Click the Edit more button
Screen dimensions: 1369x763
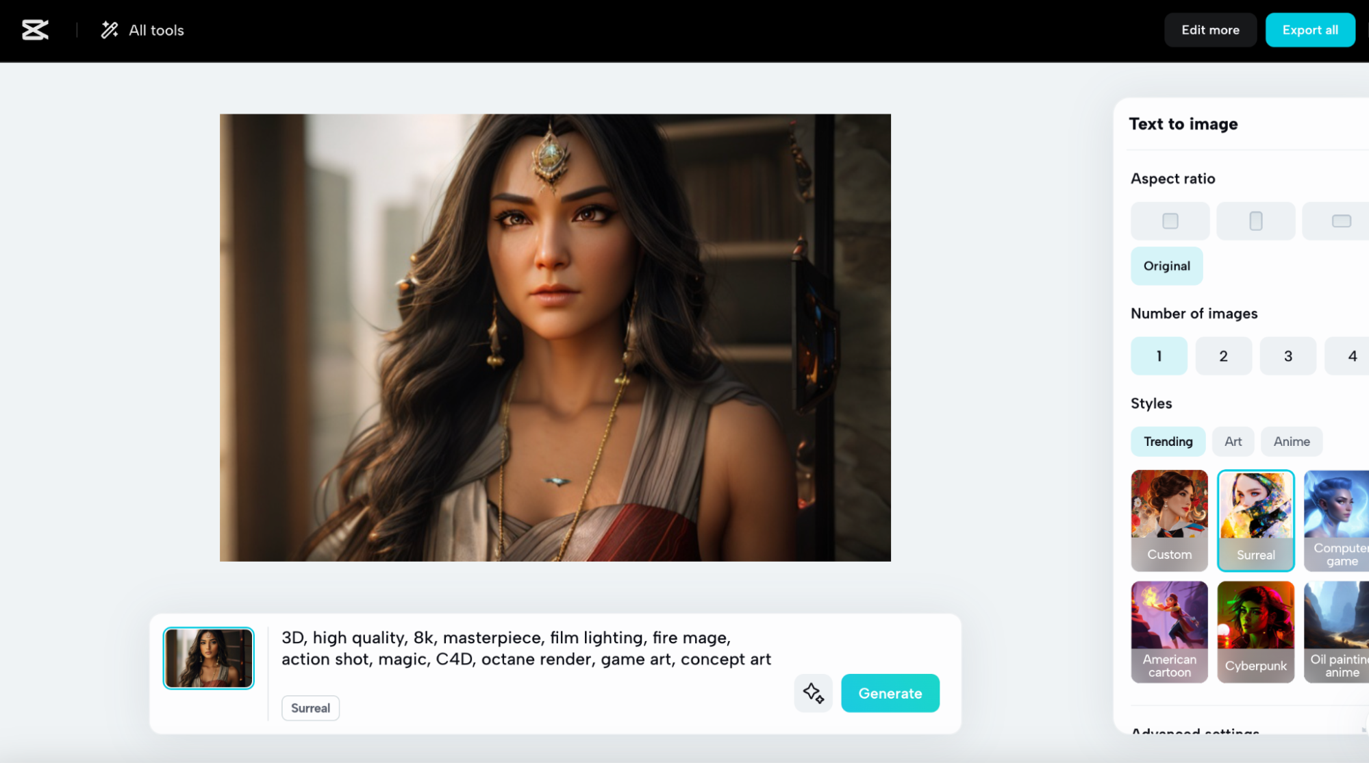click(x=1209, y=30)
